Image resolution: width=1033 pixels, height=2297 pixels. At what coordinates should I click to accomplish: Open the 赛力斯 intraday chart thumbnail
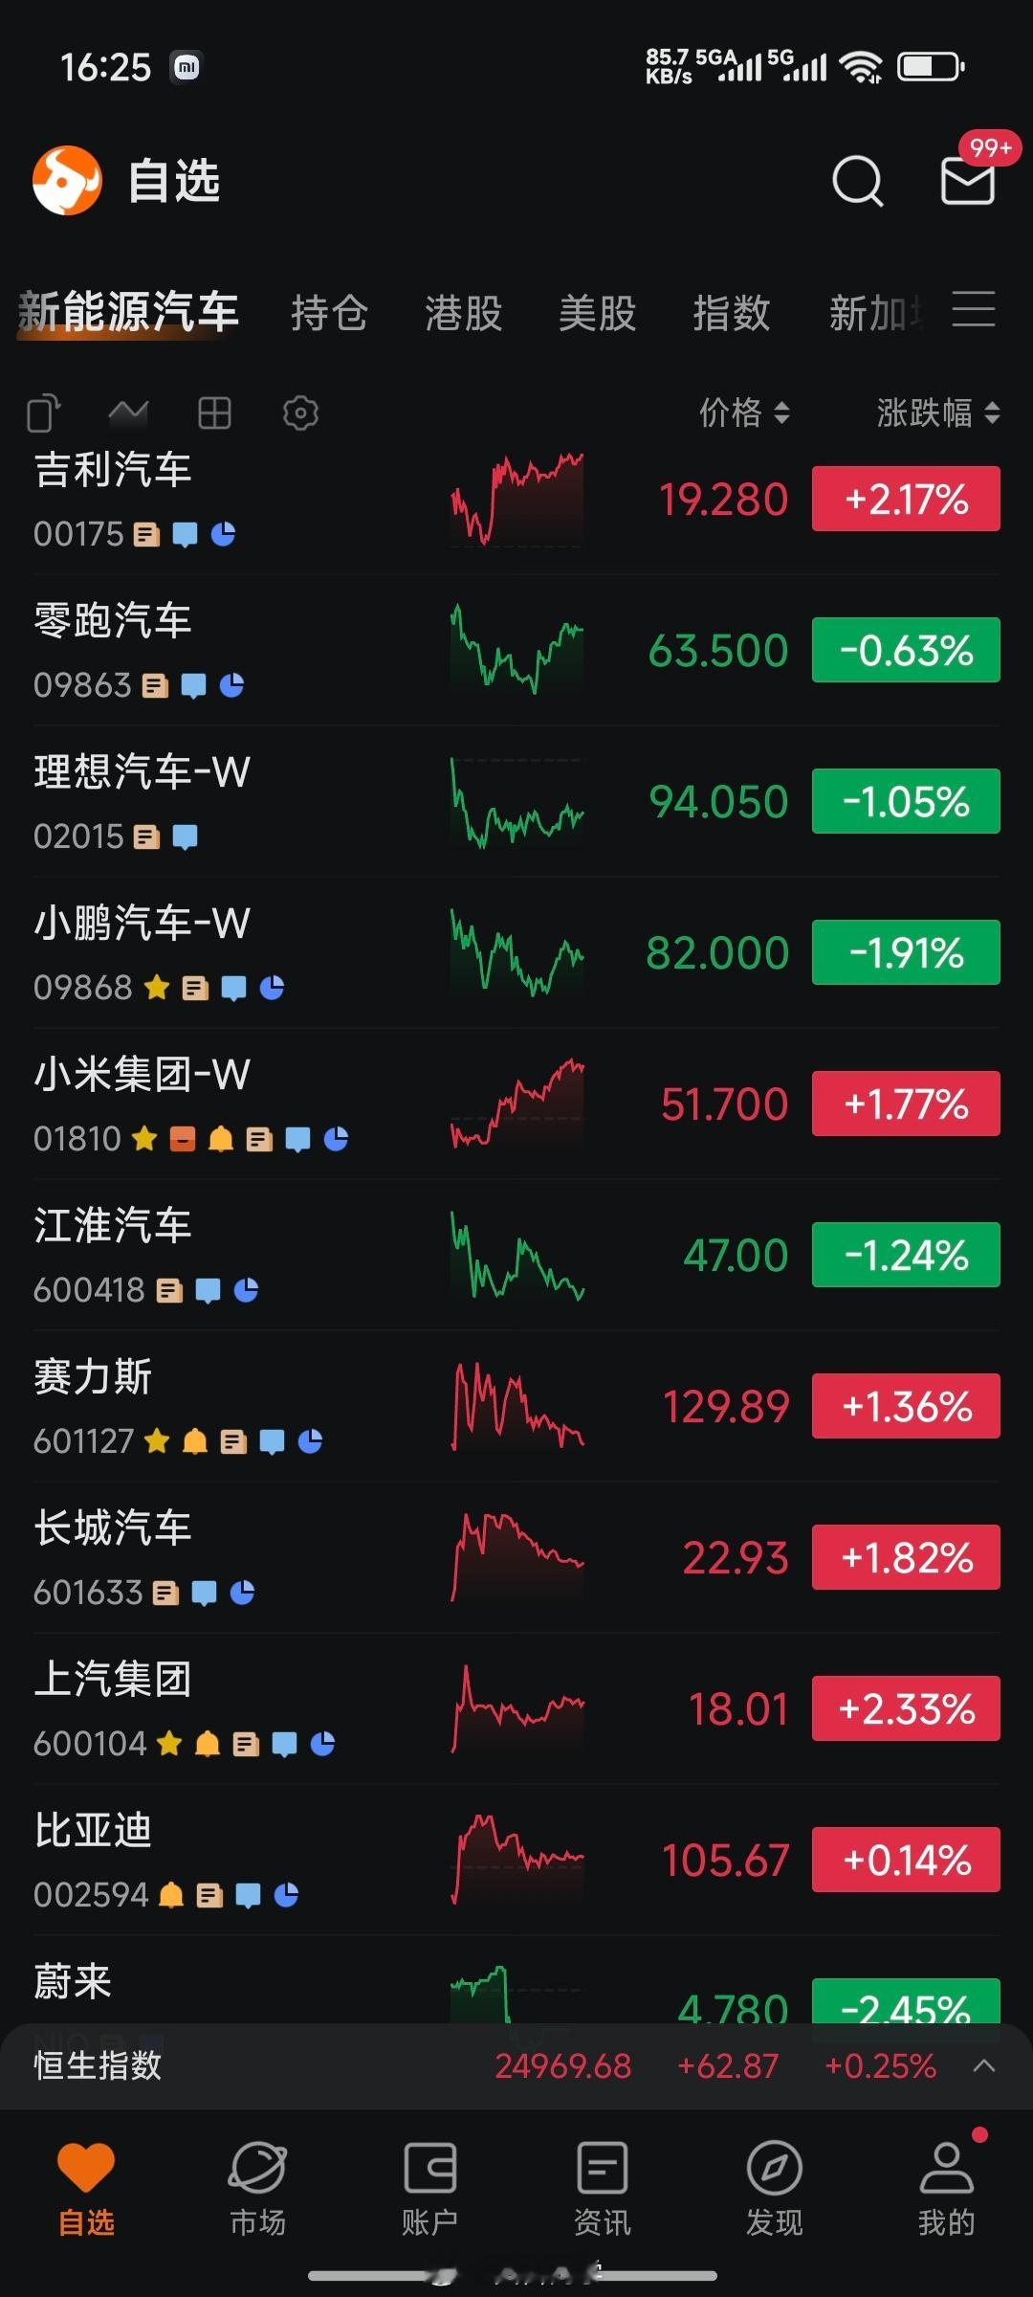tap(517, 1406)
